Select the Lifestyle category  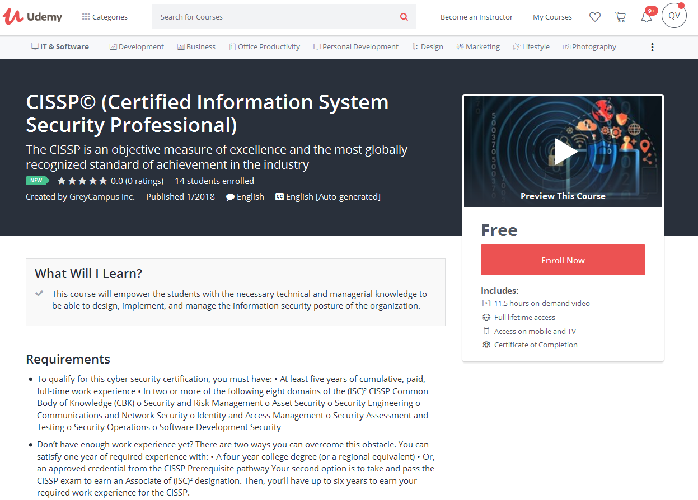pyautogui.click(x=531, y=47)
